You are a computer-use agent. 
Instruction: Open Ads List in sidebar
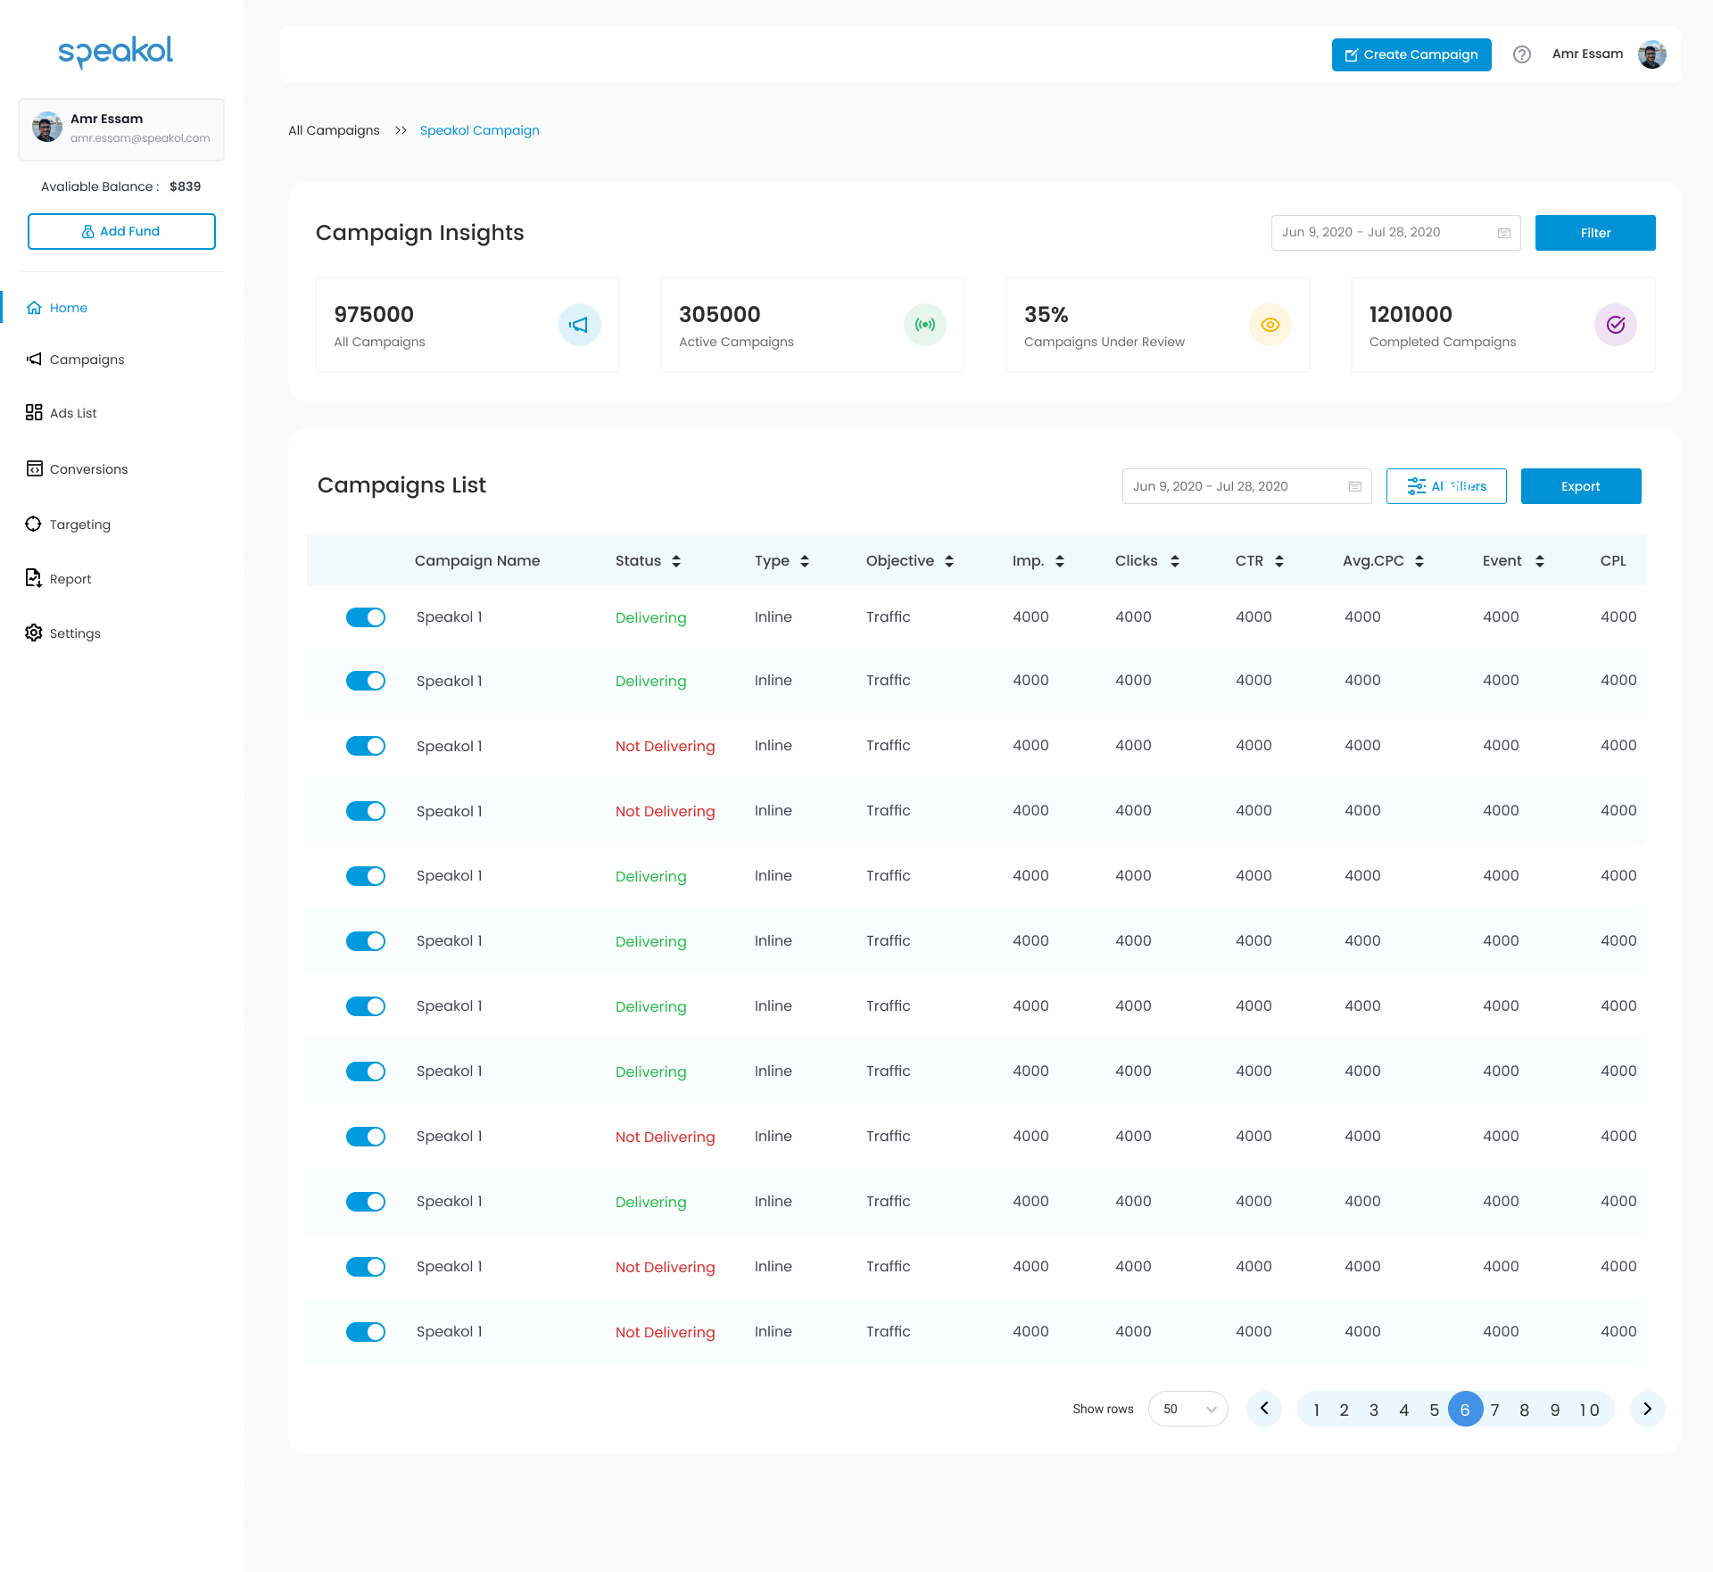click(x=61, y=413)
